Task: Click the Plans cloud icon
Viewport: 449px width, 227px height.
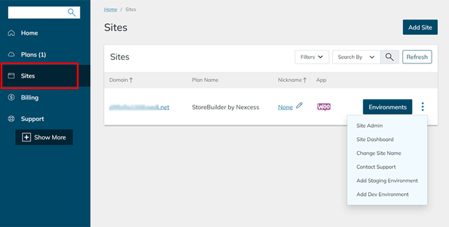Action: (x=11, y=54)
